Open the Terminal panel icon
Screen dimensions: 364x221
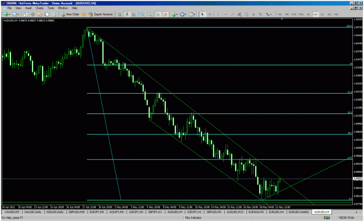coord(47,15)
